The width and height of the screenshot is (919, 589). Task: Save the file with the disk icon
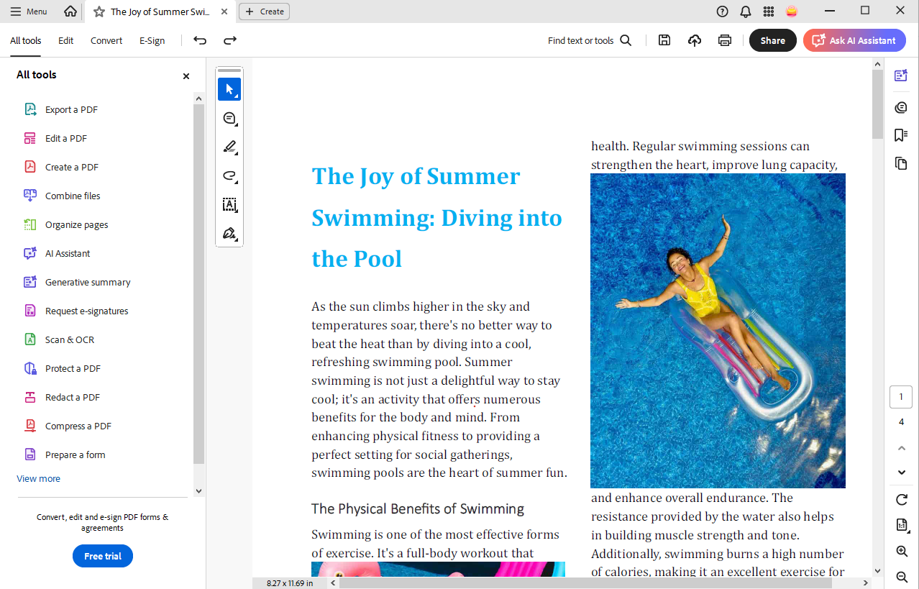coord(664,41)
